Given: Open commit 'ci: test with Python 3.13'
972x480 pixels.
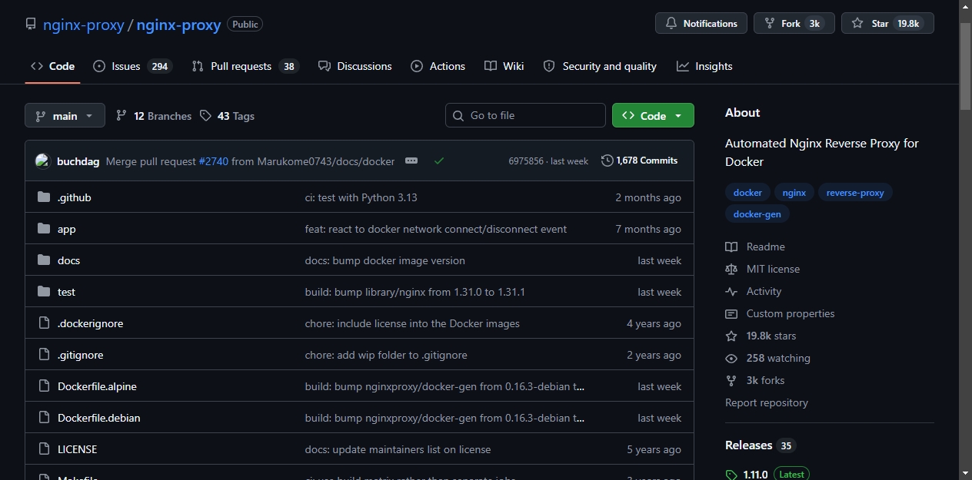Looking at the screenshot, I should click(361, 197).
